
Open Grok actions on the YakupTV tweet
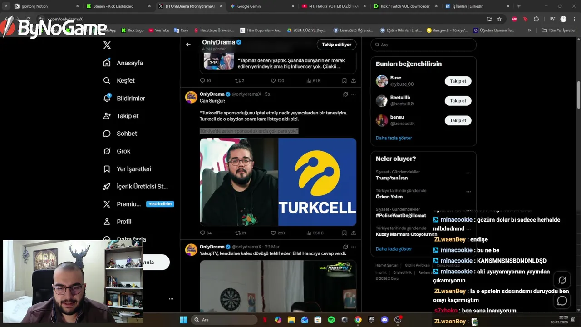click(345, 247)
